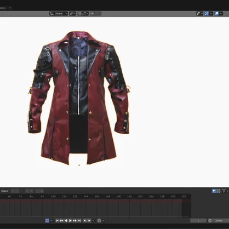229x229 pixels.
Task: Toggle auto keying record button
Action: (47, 221)
